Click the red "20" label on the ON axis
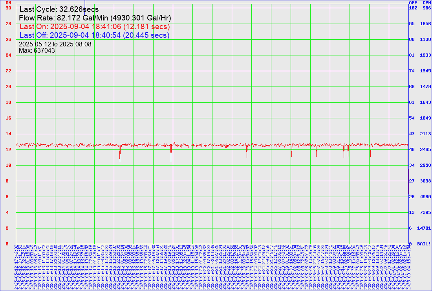The image size is (432, 291). [9, 87]
